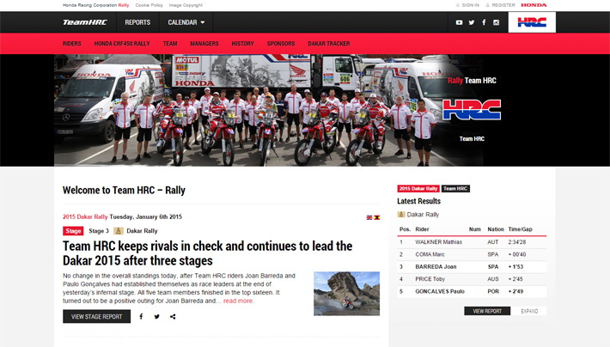Go to the Reports tab
This screenshot has width=610, height=347.
[x=137, y=22]
